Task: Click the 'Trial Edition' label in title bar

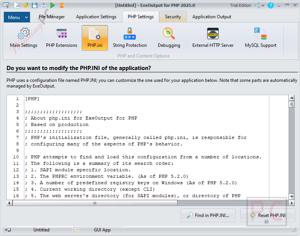Action: click(241, 5)
